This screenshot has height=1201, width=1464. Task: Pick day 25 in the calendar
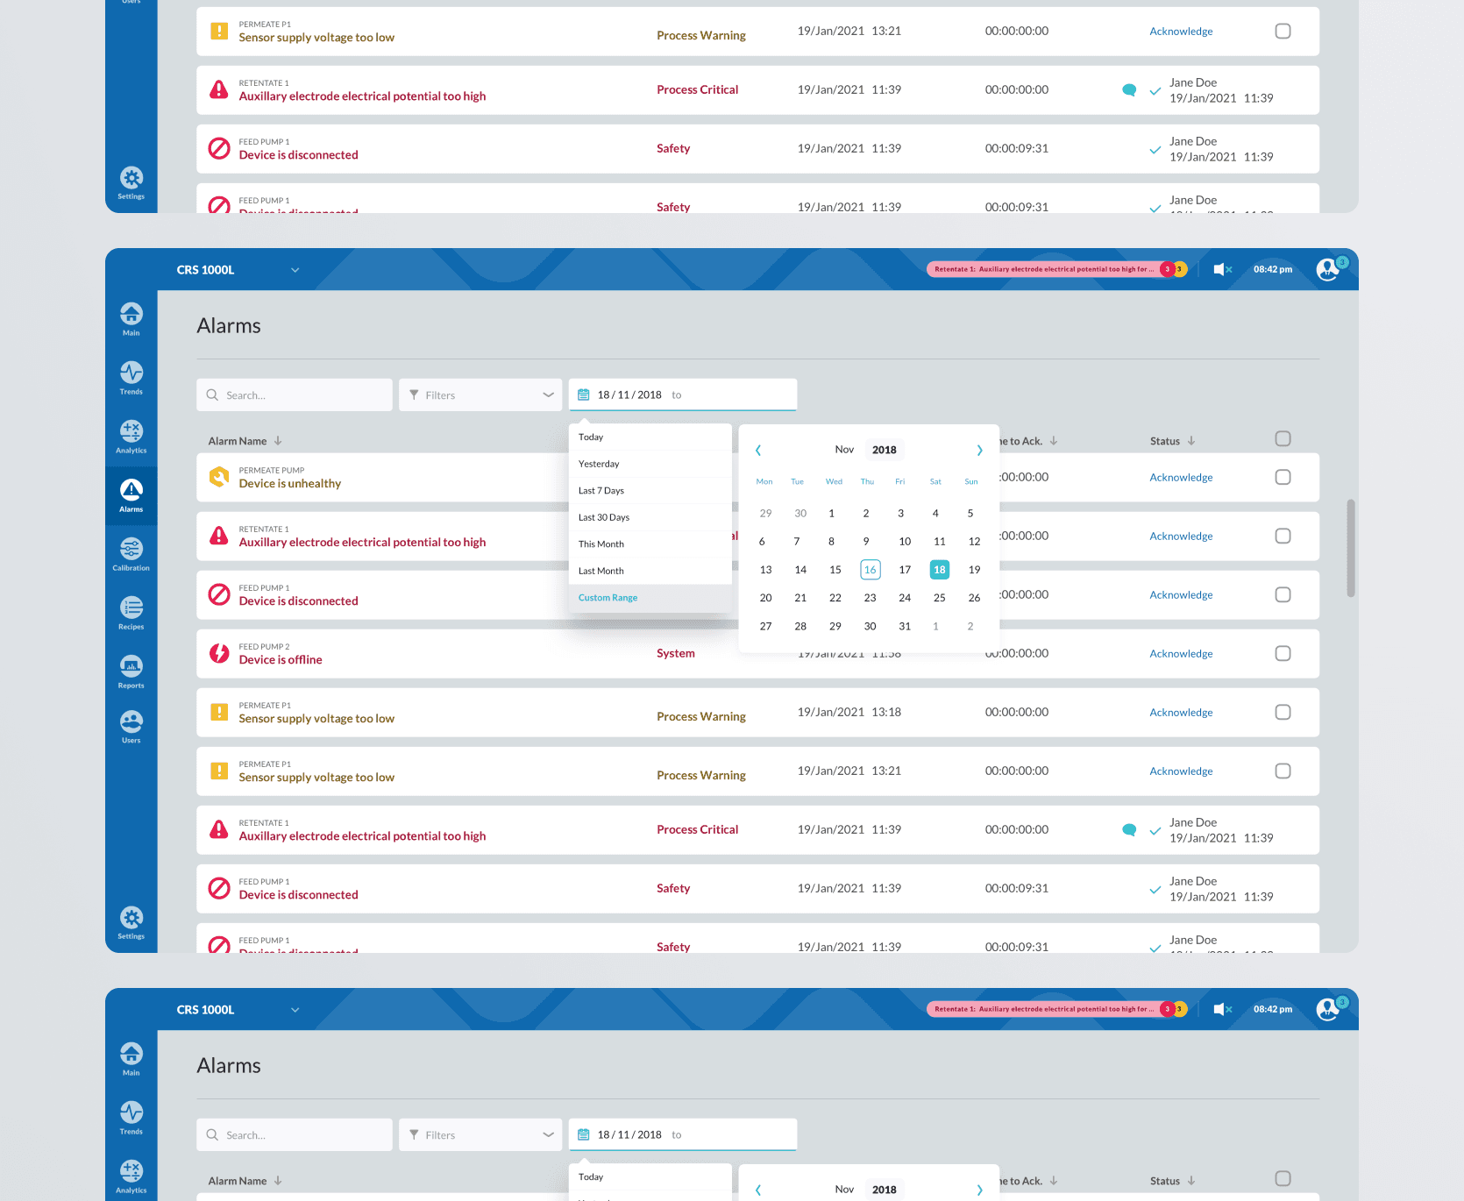(939, 598)
